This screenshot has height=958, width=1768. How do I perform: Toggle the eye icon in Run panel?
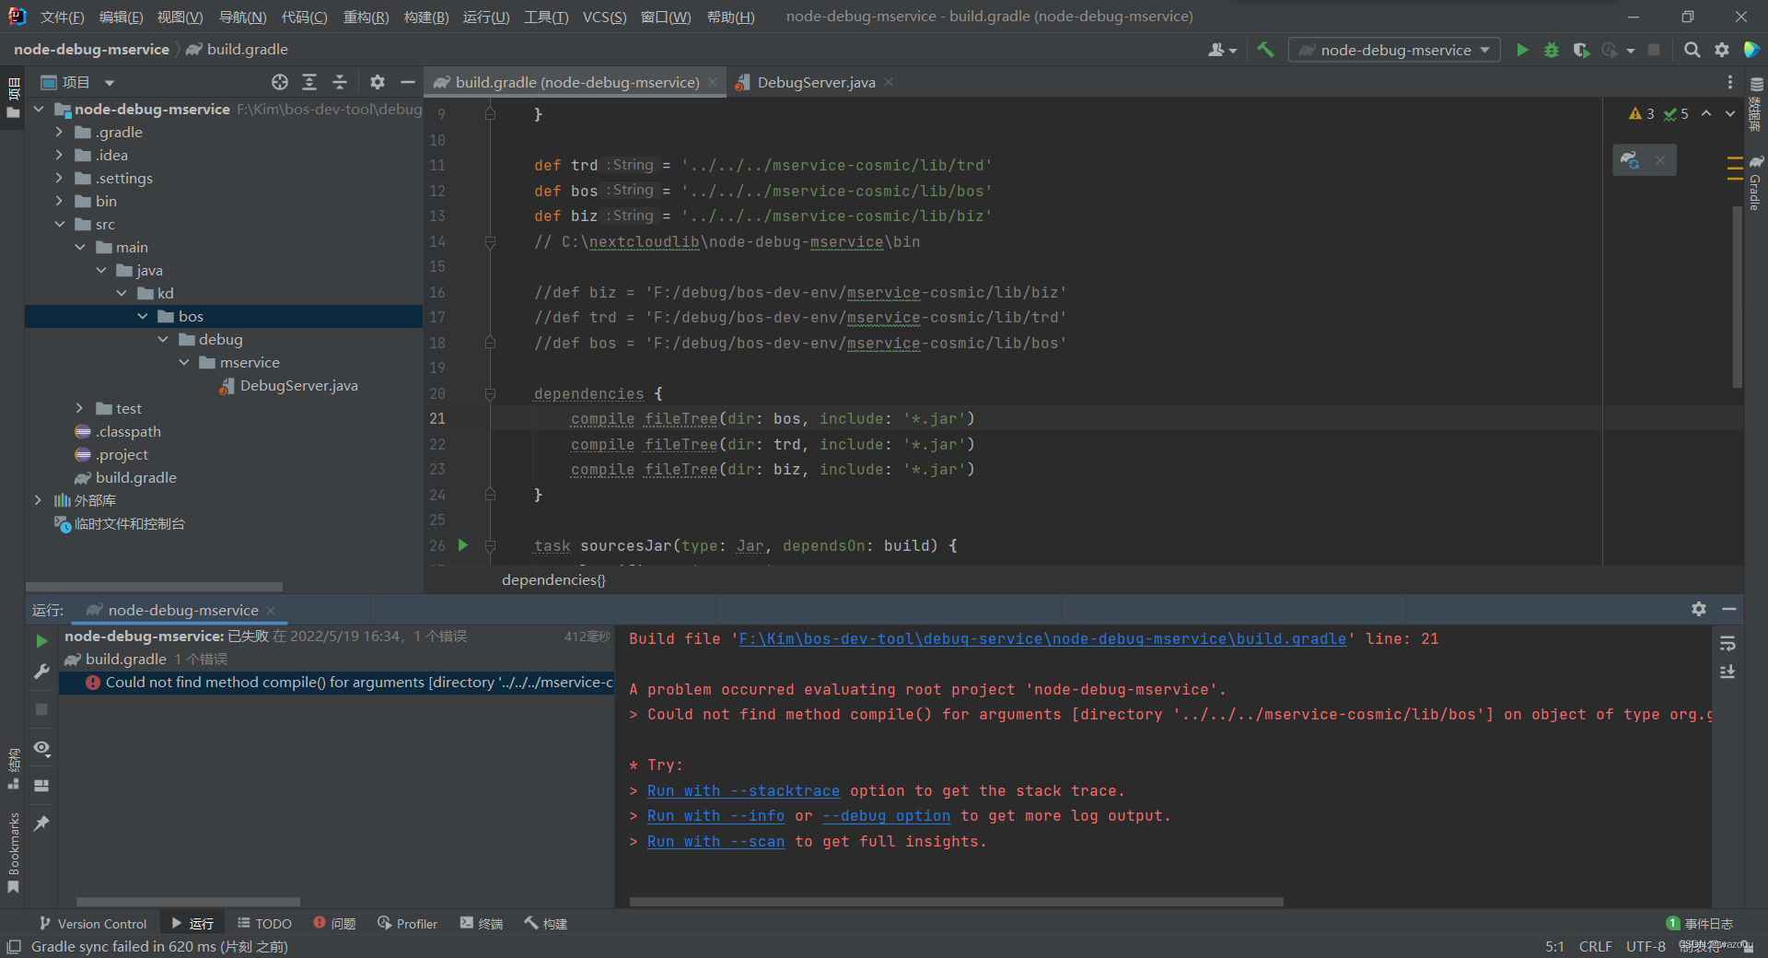click(x=41, y=748)
